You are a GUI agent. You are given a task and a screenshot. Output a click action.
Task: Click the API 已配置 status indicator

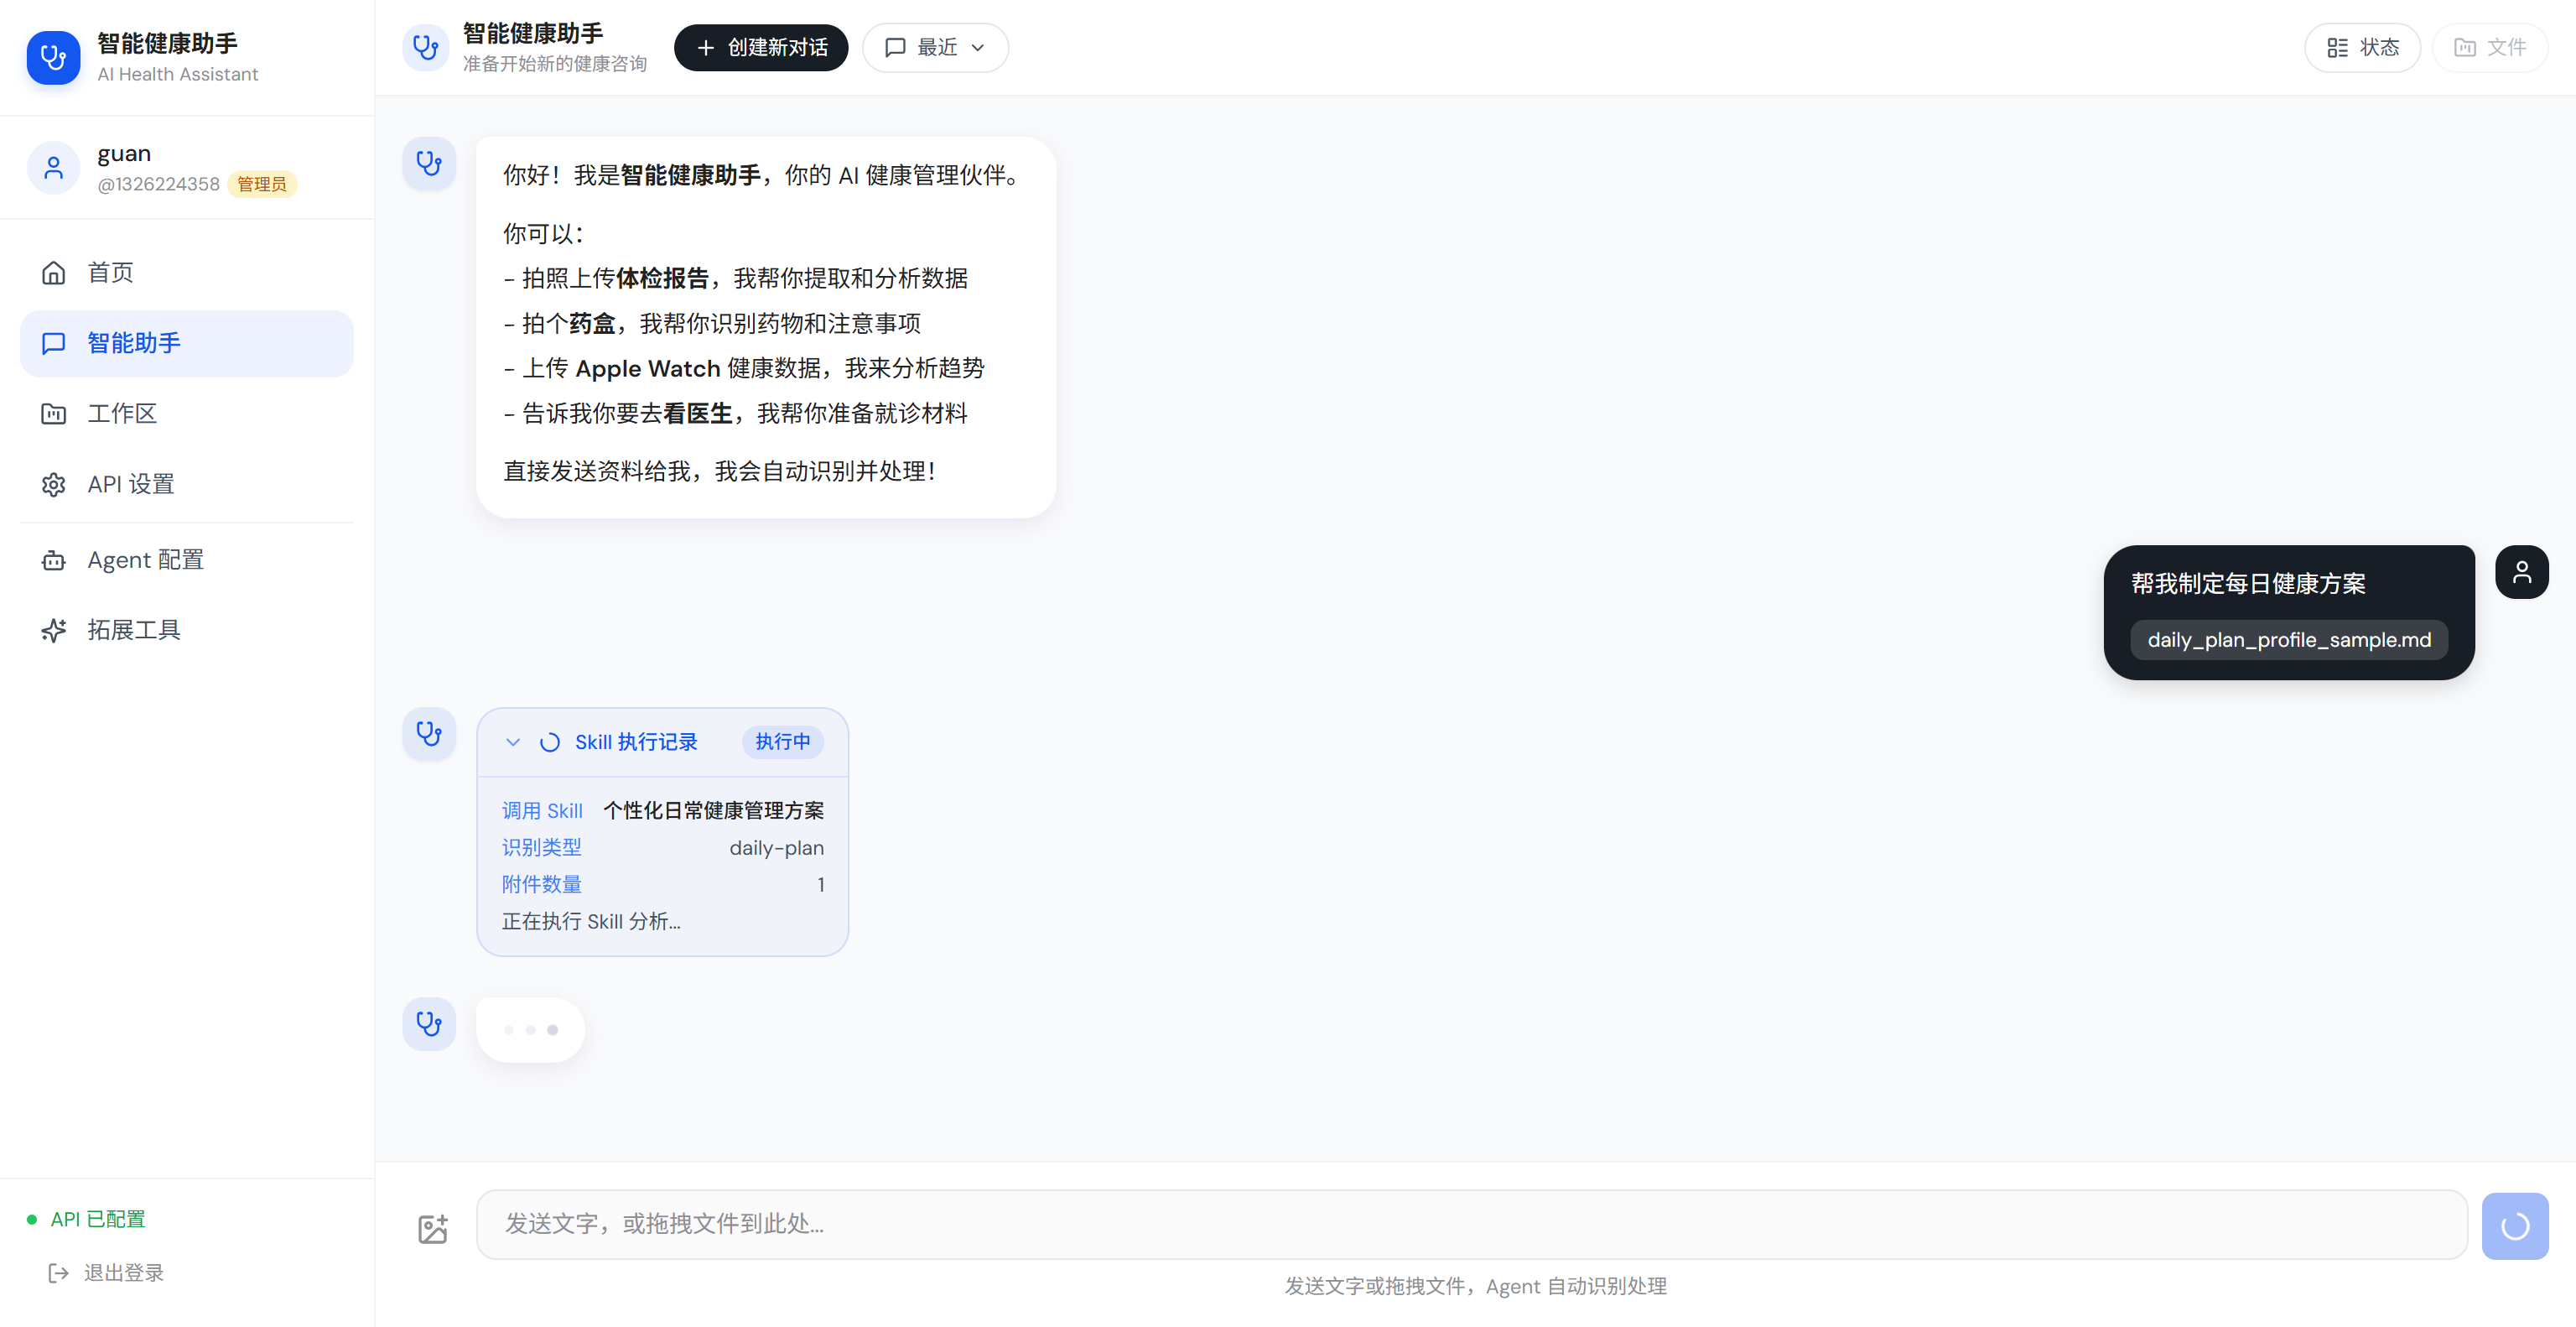(x=86, y=1220)
